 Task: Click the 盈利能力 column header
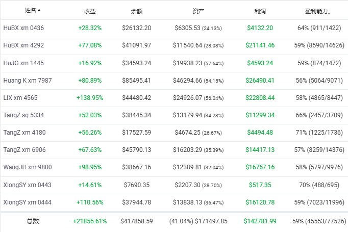coord(317,11)
